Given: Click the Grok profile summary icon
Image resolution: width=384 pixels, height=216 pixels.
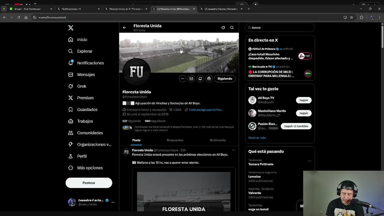Looking at the screenshot, I should pos(223,28).
